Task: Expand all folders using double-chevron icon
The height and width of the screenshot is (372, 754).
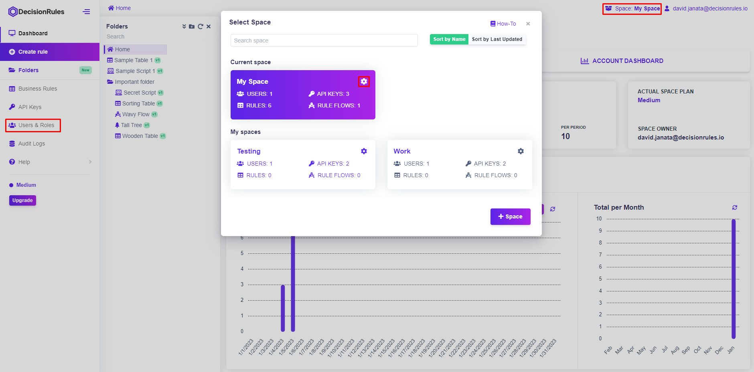Action: [x=184, y=26]
